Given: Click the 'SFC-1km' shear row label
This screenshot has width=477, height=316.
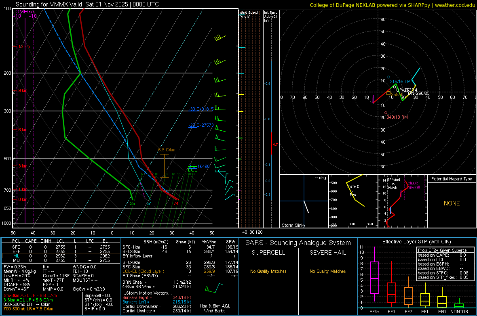Looking at the screenshot, I should (x=131, y=247).
